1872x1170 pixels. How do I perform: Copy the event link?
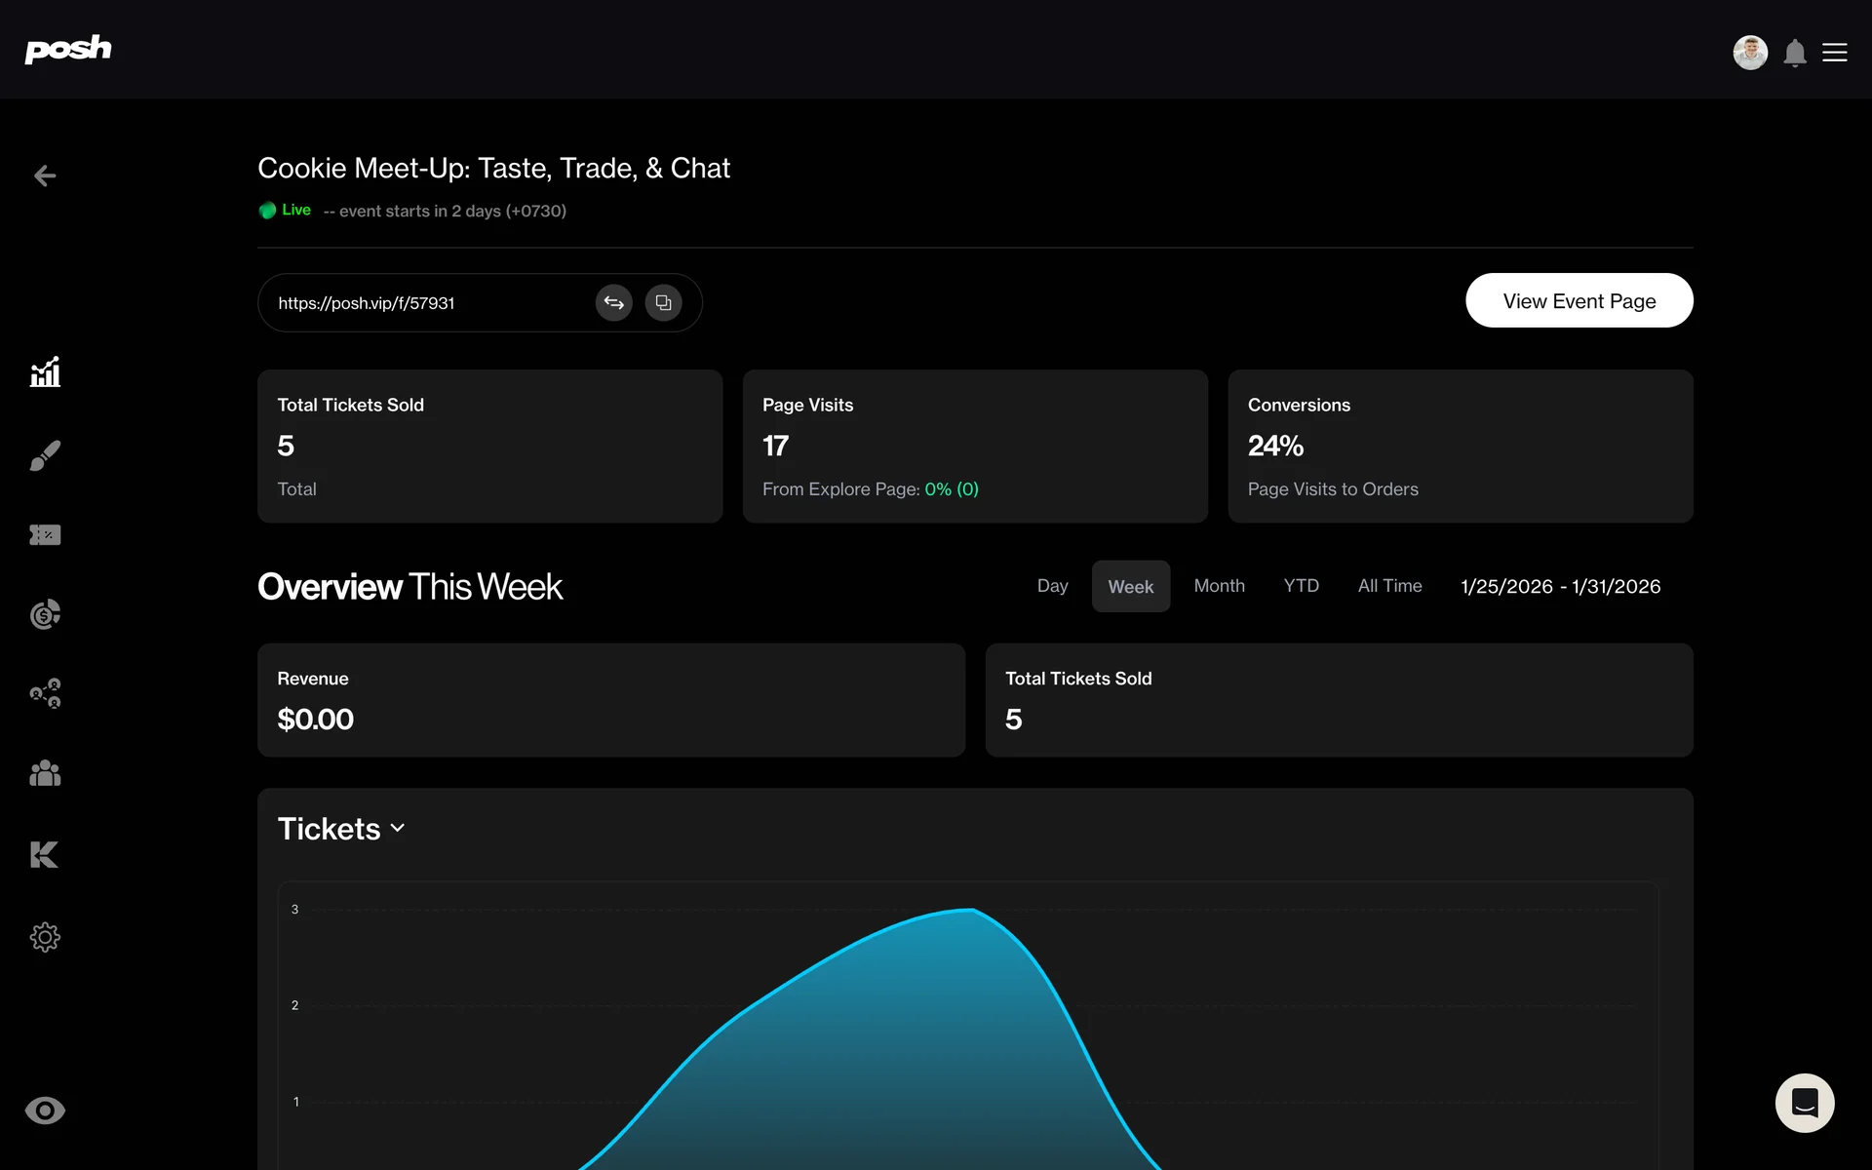(663, 302)
